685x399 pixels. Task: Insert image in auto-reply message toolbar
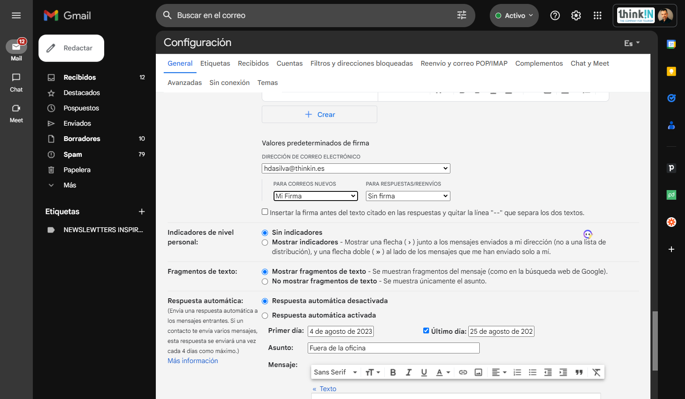click(478, 372)
